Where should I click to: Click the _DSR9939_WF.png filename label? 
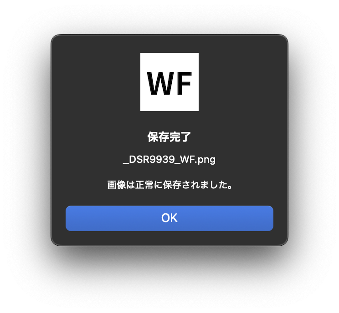coord(169,160)
